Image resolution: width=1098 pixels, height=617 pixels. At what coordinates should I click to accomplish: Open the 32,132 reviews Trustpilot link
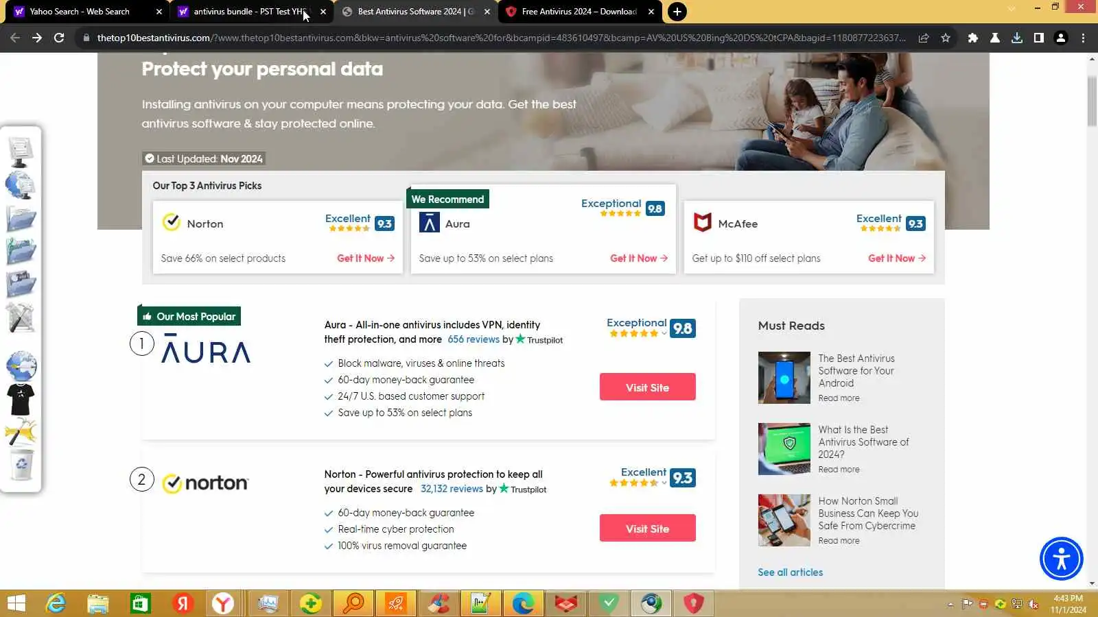click(x=452, y=489)
